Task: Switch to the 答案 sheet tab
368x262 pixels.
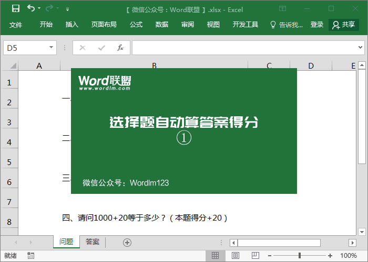Action: [93, 242]
